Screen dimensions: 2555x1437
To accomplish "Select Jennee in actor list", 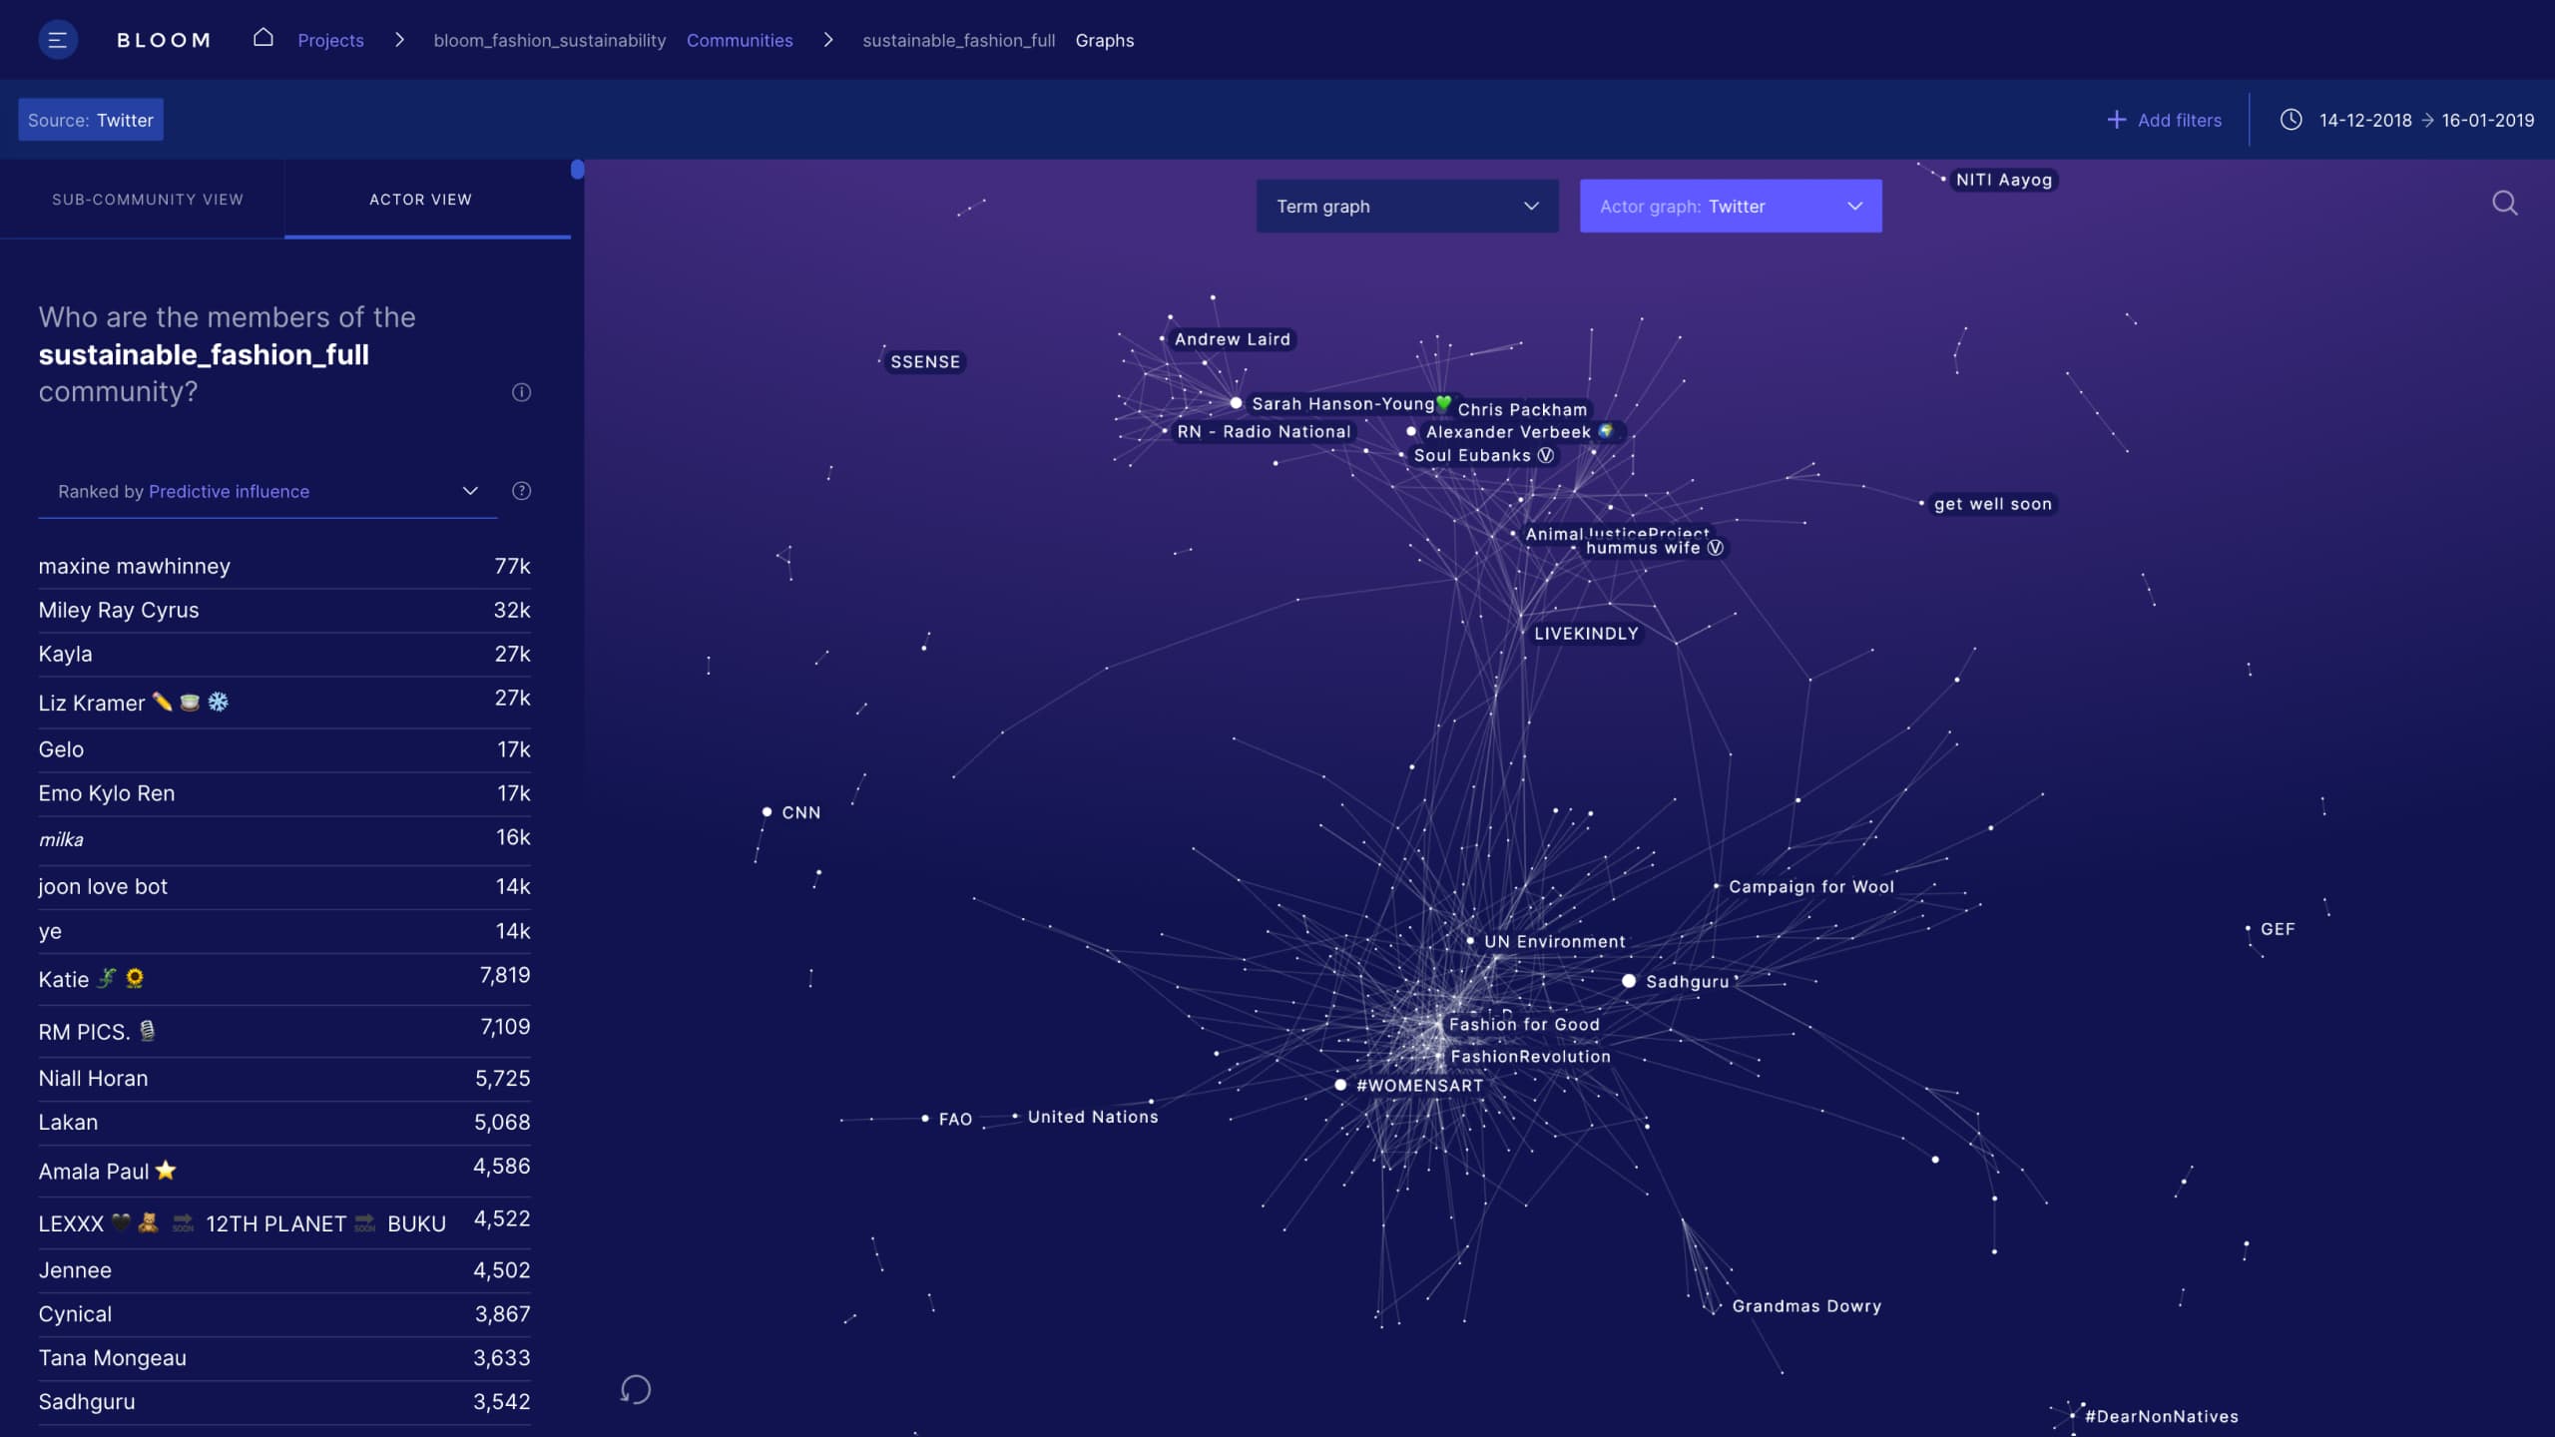I will coord(284,1270).
